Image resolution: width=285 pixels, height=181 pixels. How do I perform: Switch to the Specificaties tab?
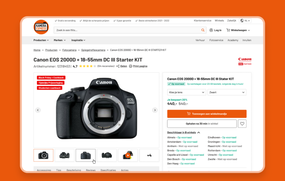(108, 170)
